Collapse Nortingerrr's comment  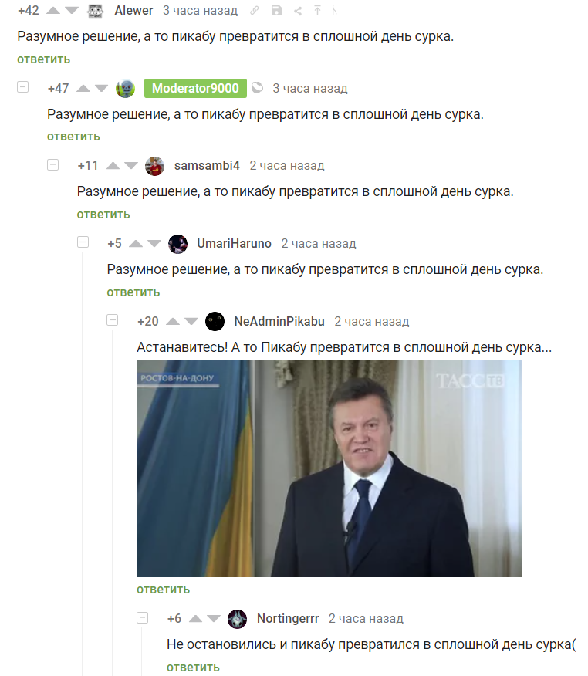coord(142,617)
